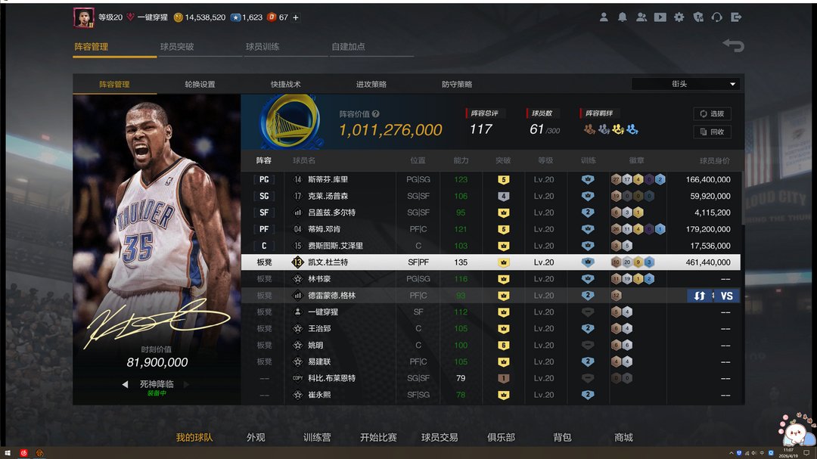Click the back arrow icon
This screenshot has width=817, height=459.
[x=733, y=46]
